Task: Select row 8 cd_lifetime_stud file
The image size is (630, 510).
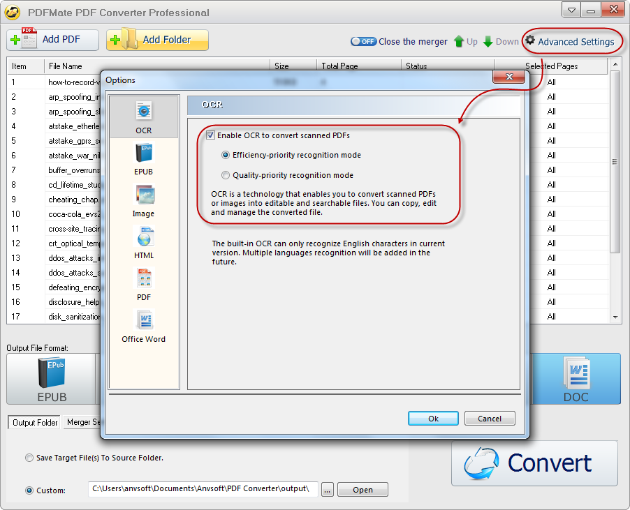Action: [73, 185]
